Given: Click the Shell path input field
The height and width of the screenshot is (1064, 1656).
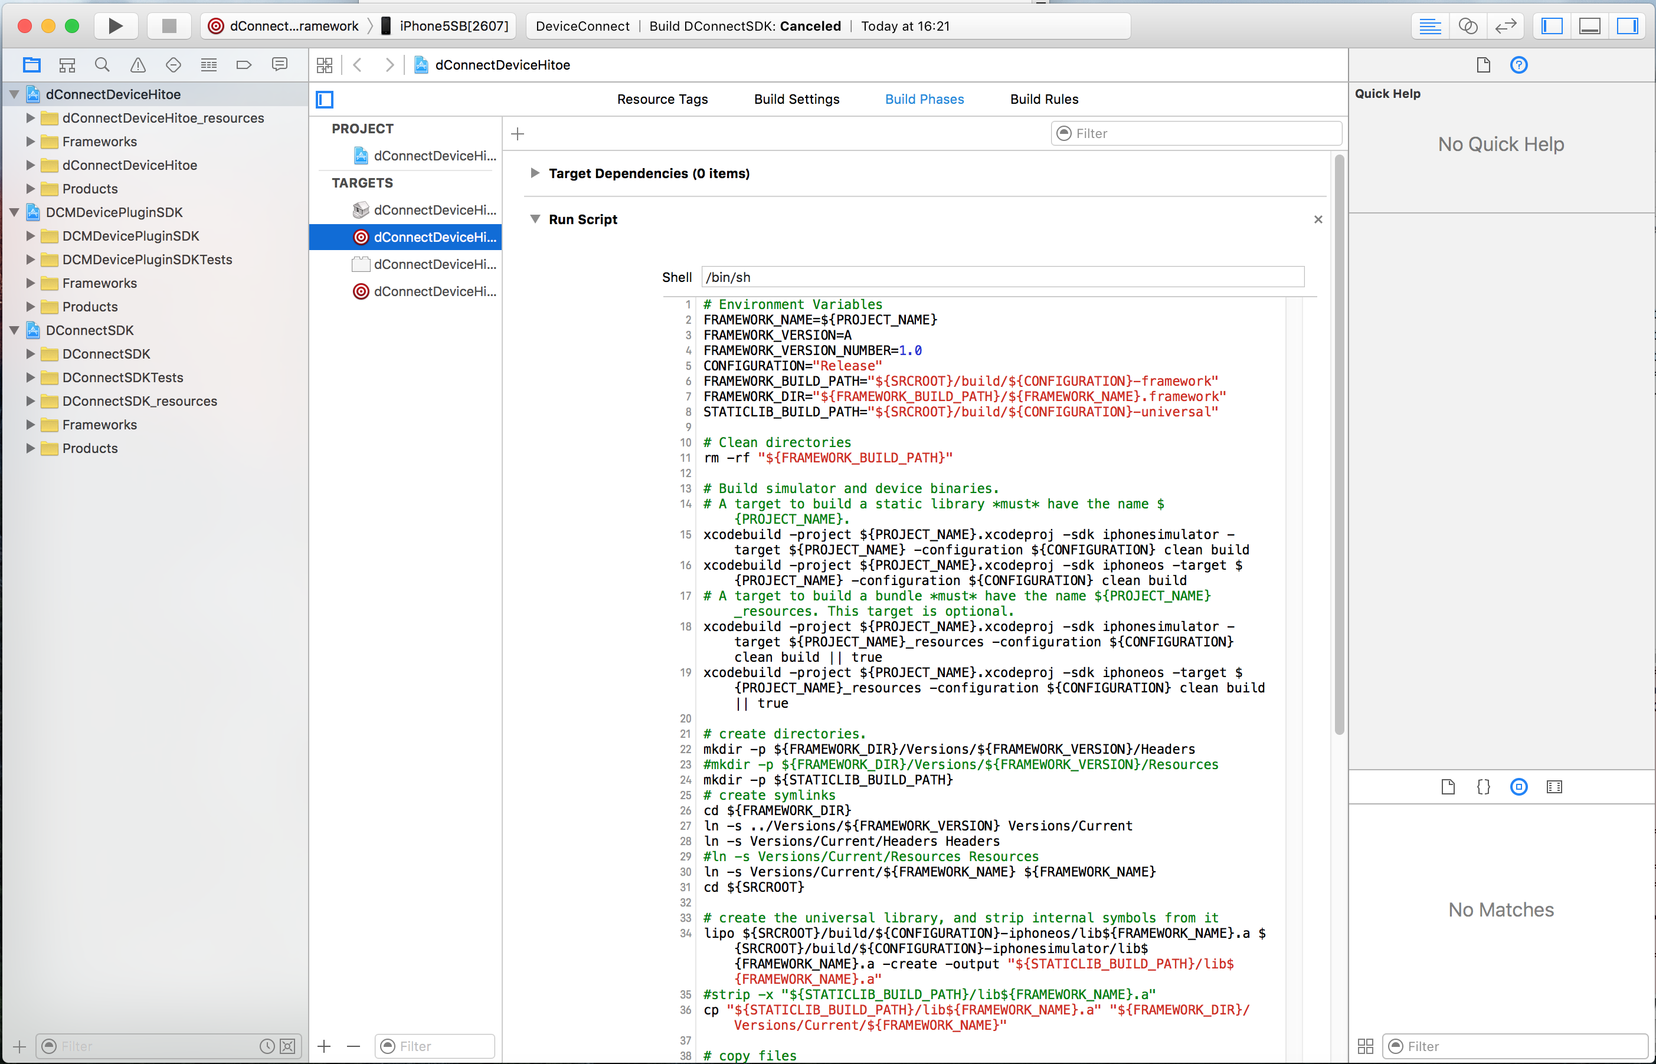Looking at the screenshot, I should point(1002,277).
